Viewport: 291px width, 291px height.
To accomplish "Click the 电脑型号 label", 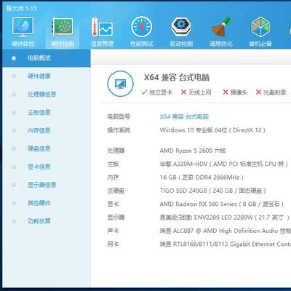I will [x=119, y=117].
